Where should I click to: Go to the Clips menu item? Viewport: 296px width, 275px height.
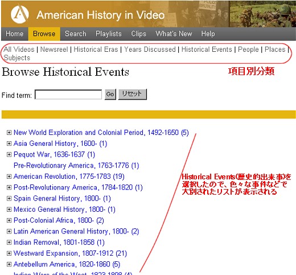click(x=139, y=34)
